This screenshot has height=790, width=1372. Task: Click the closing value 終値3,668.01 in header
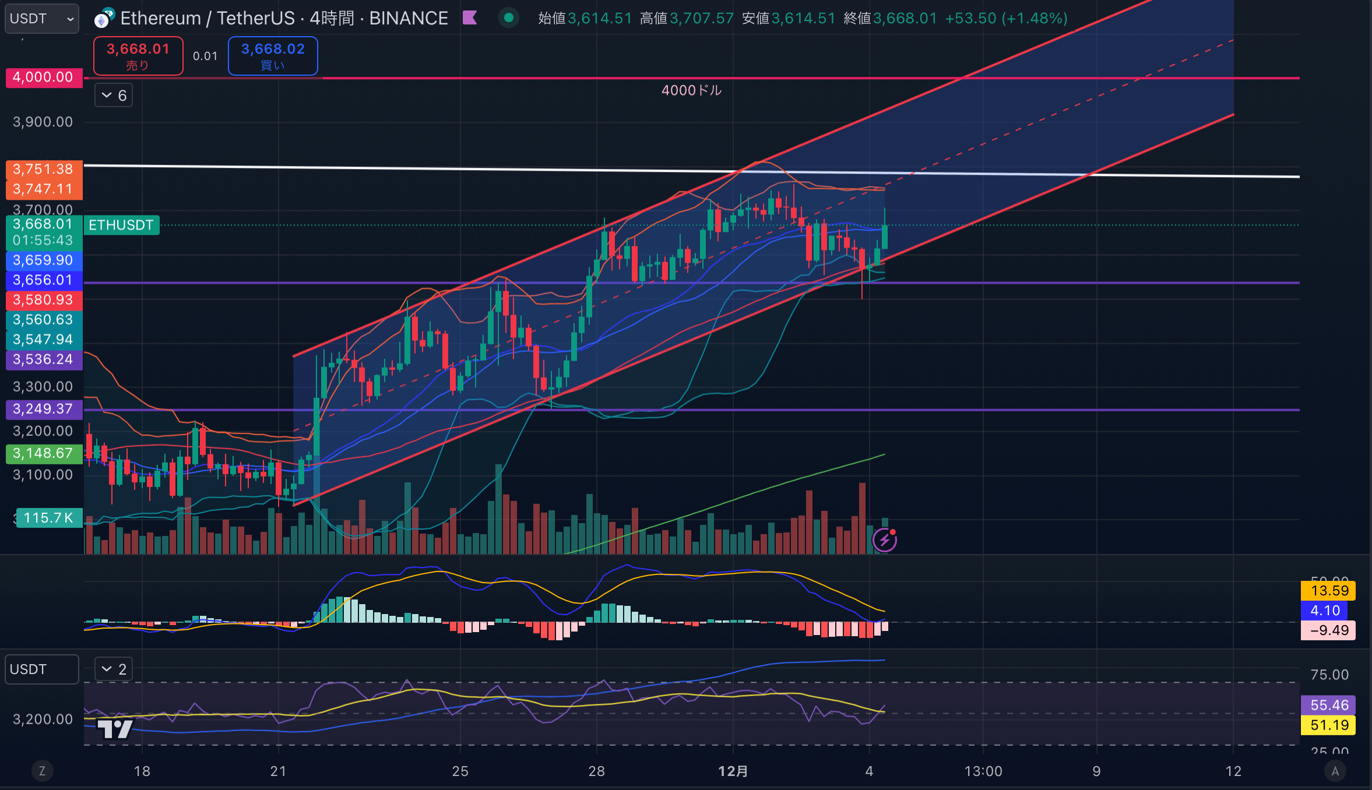(x=890, y=18)
